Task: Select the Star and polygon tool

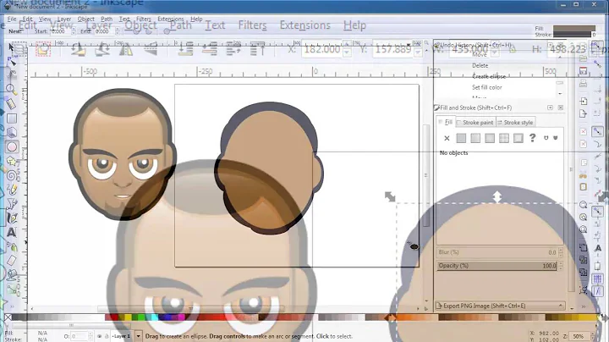Action: pyautogui.click(x=12, y=162)
